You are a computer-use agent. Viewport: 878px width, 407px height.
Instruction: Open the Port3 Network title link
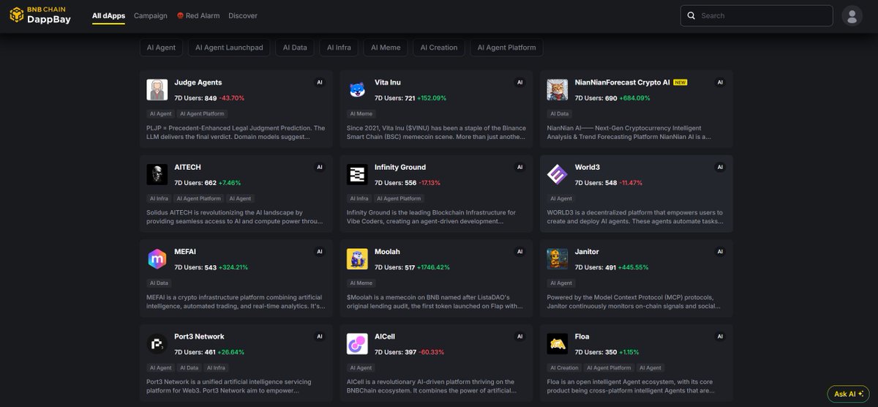(x=199, y=337)
